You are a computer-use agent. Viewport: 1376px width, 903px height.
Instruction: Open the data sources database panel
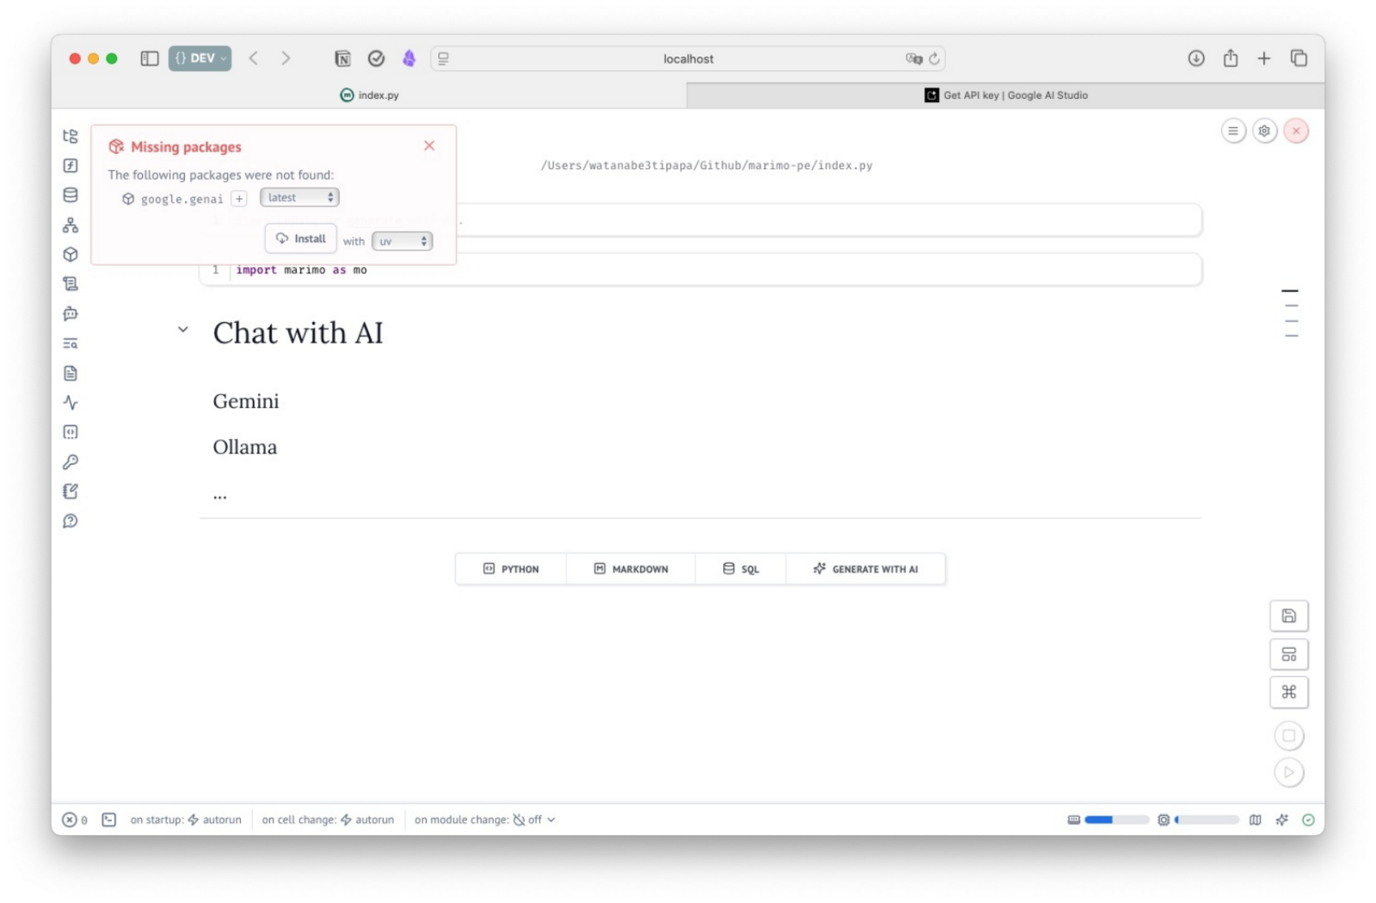70,195
